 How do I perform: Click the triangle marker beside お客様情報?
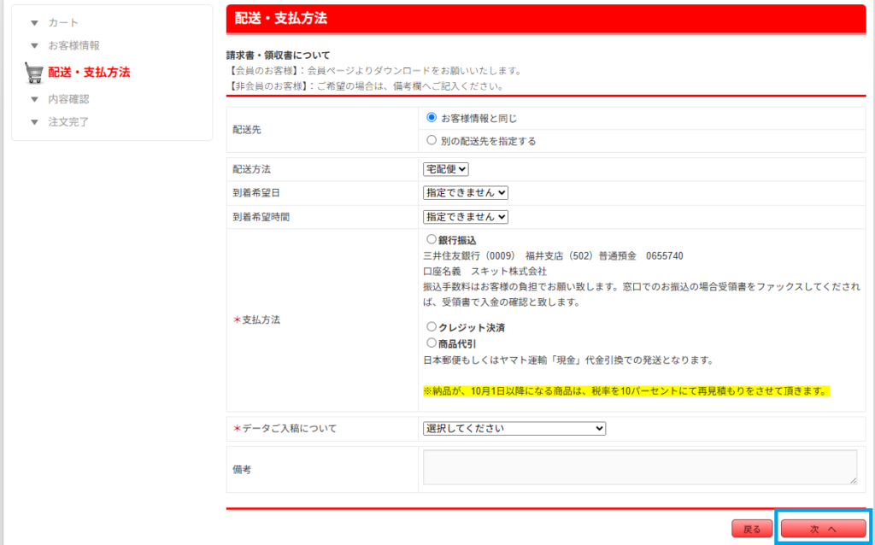[34, 46]
